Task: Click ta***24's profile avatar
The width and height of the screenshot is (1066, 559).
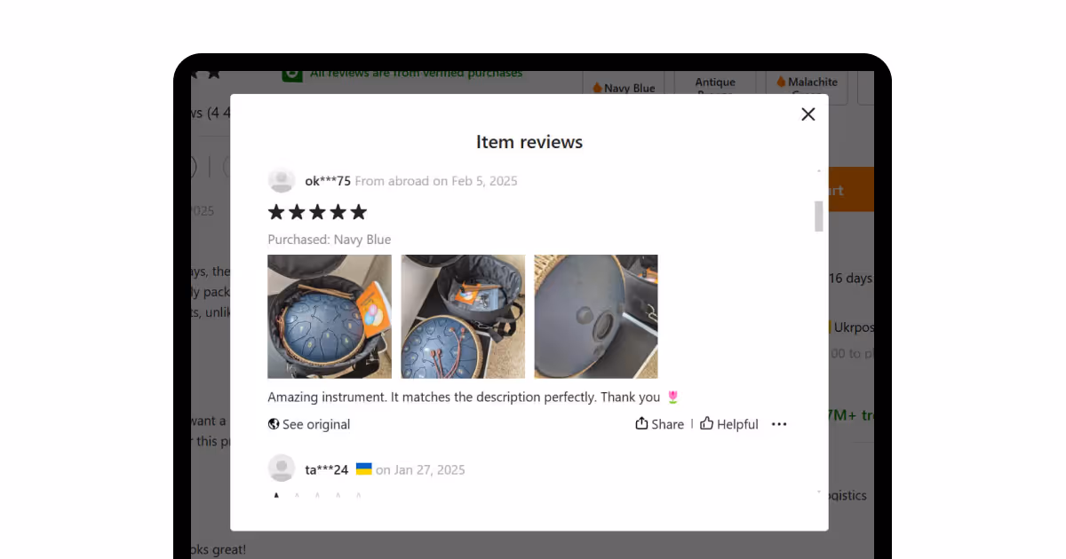Action: point(282,468)
